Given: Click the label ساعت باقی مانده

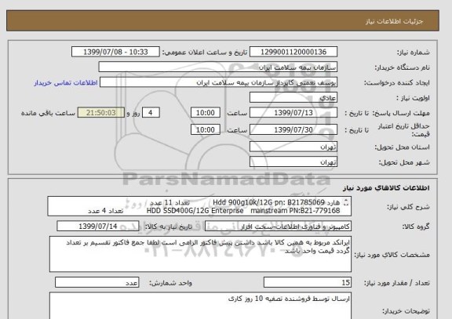Looking at the screenshot, I should click(x=48, y=113).
